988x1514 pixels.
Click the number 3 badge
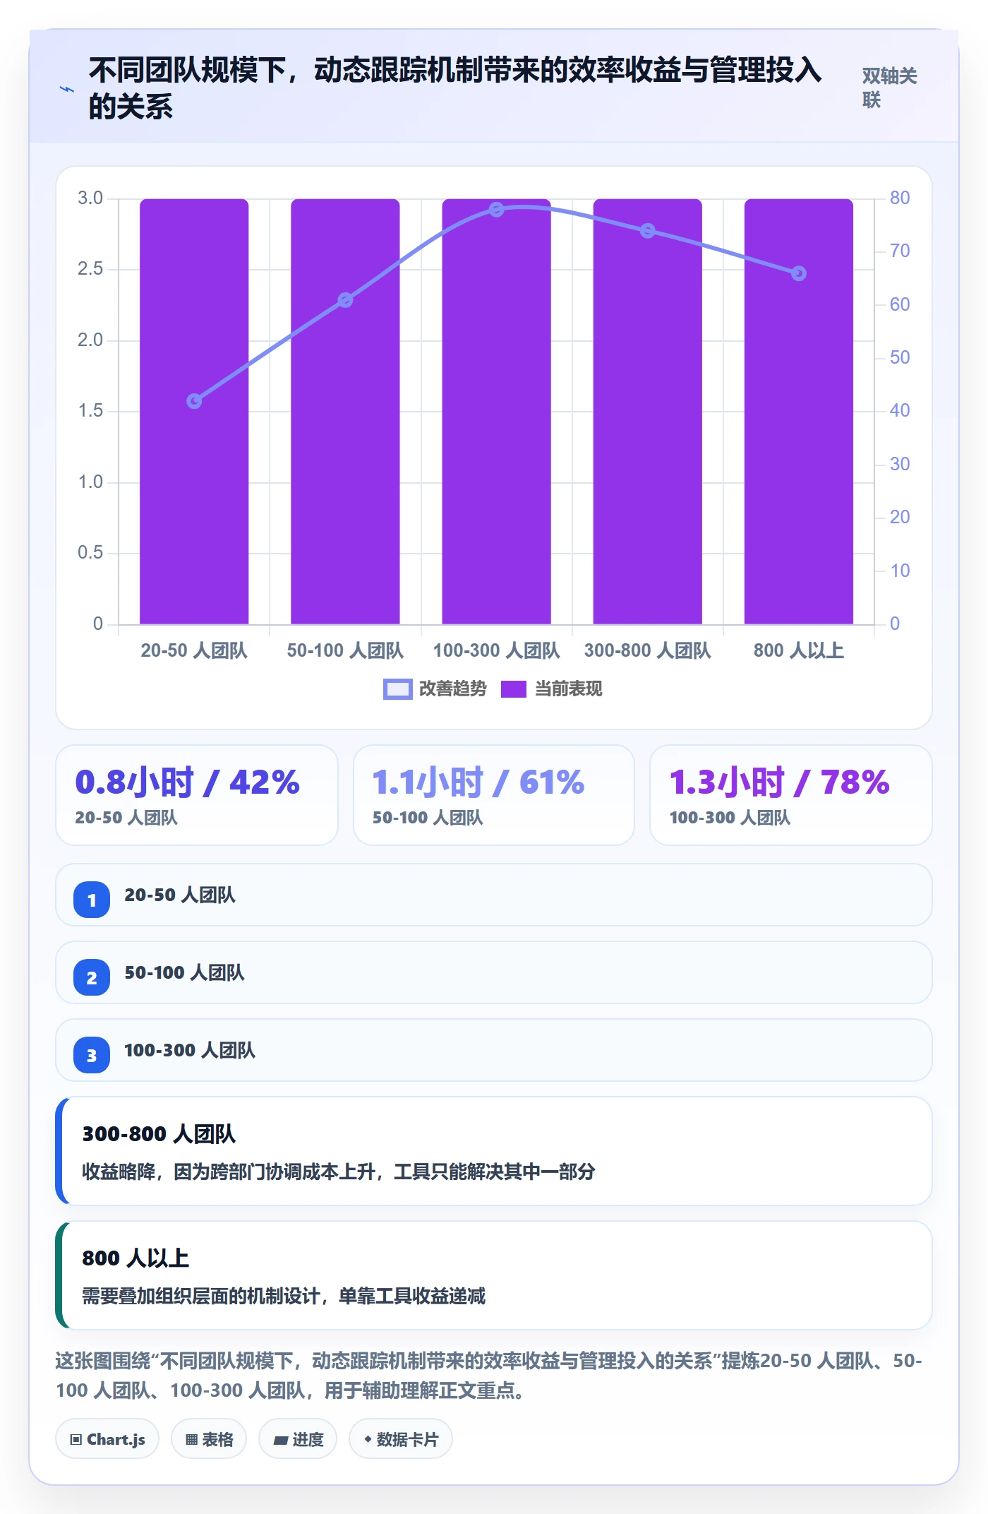tap(92, 1055)
